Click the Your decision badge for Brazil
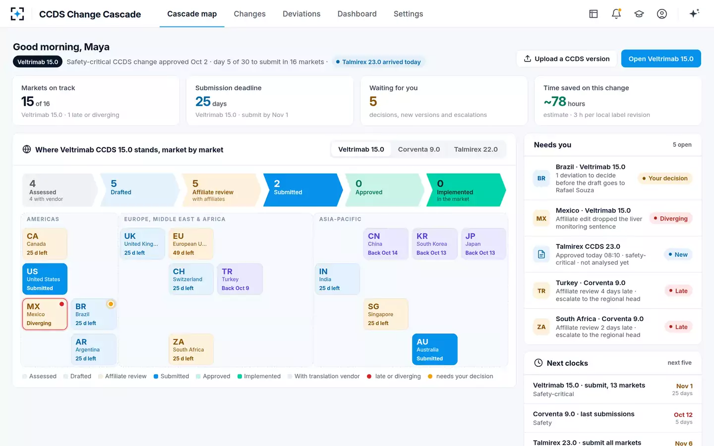 [664, 178]
